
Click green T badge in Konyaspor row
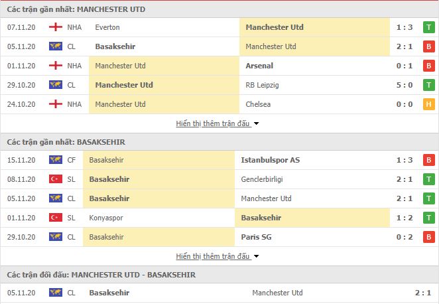[x=428, y=218]
